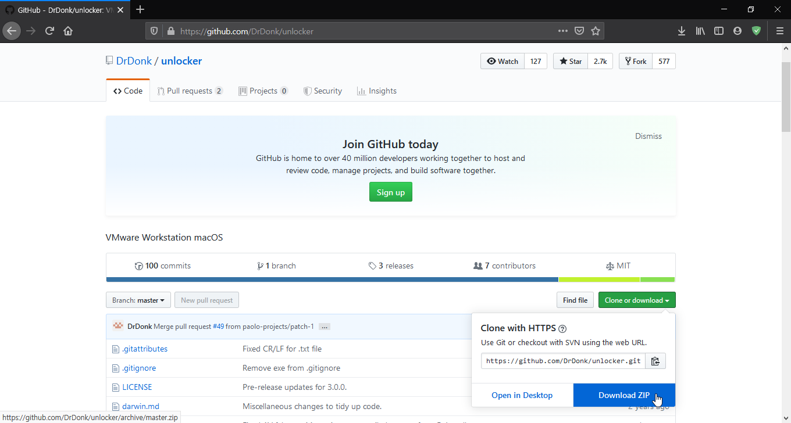Toggle Firefox sidebar icon
Image resolution: width=791 pixels, height=423 pixels.
[719, 31]
